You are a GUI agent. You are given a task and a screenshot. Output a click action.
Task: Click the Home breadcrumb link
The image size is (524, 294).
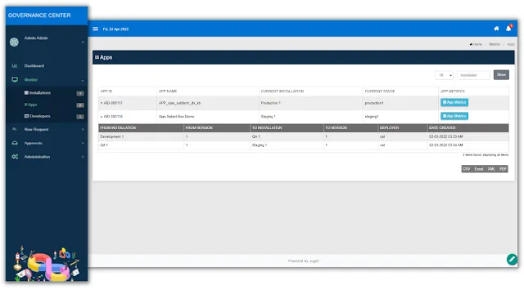point(476,44)
